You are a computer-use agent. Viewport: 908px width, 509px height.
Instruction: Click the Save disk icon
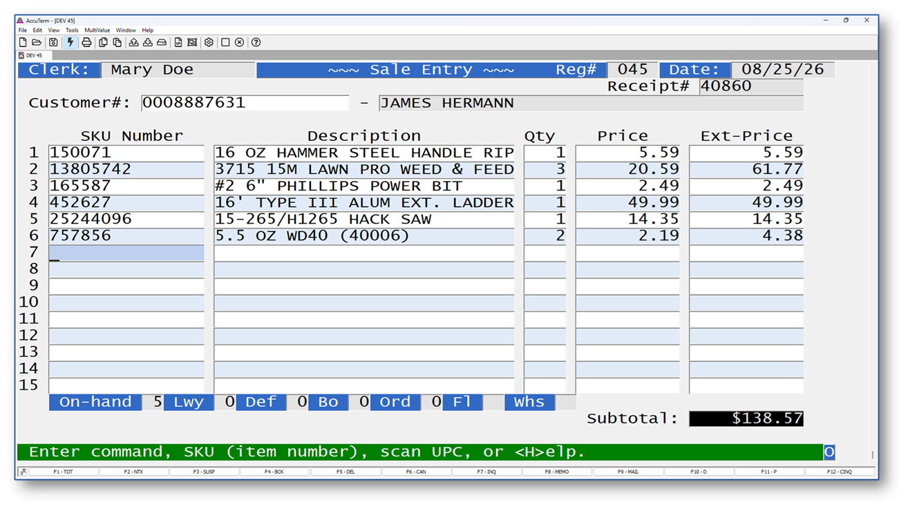click(x=53, y=43)
